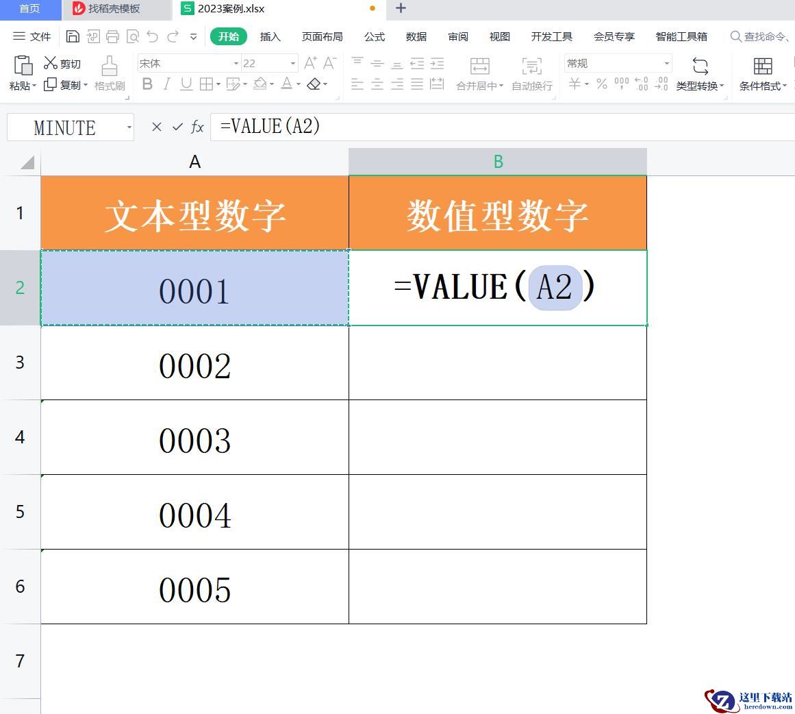Image resolution: width=795 pixels, height=714 pixels.
Task: Increase decimal places icon
Action: point(642,84)
